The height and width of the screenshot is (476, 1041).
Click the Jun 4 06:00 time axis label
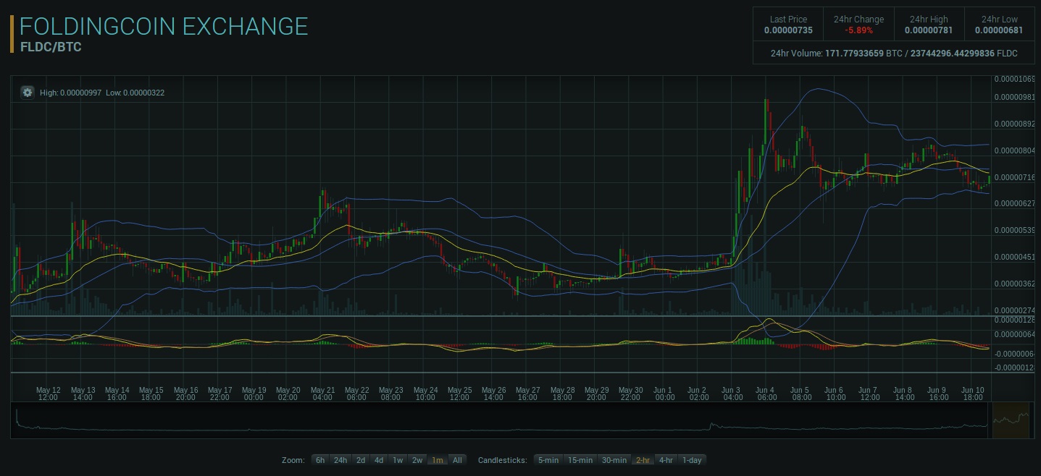click(x=766, y=394)
